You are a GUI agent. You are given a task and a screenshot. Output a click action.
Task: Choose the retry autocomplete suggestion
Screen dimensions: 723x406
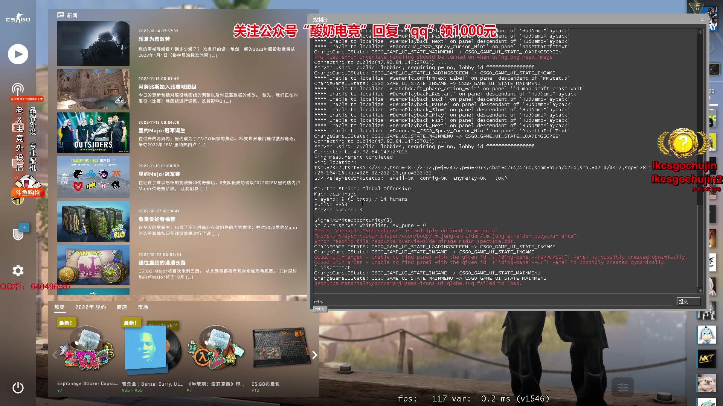[x=320, y=309]
